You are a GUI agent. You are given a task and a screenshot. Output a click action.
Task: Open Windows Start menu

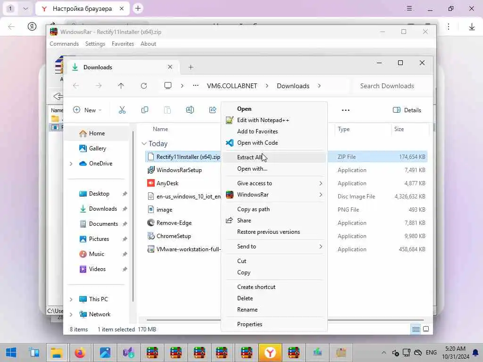11,353
